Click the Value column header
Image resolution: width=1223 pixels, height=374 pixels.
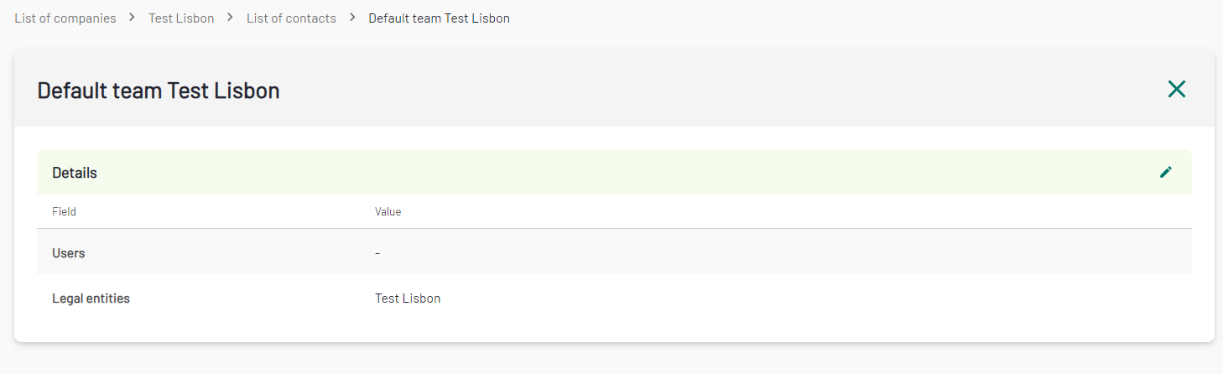click(x=388, y=211)
